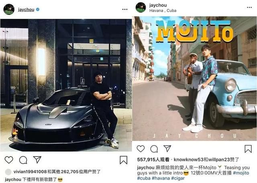Open comment bubble on Mojito post
Viewport: 257px width, 183px height.
pos(154,149)
